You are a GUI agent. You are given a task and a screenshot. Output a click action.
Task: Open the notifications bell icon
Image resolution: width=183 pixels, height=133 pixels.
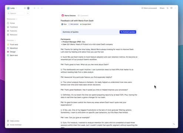[x=25, y=8]
